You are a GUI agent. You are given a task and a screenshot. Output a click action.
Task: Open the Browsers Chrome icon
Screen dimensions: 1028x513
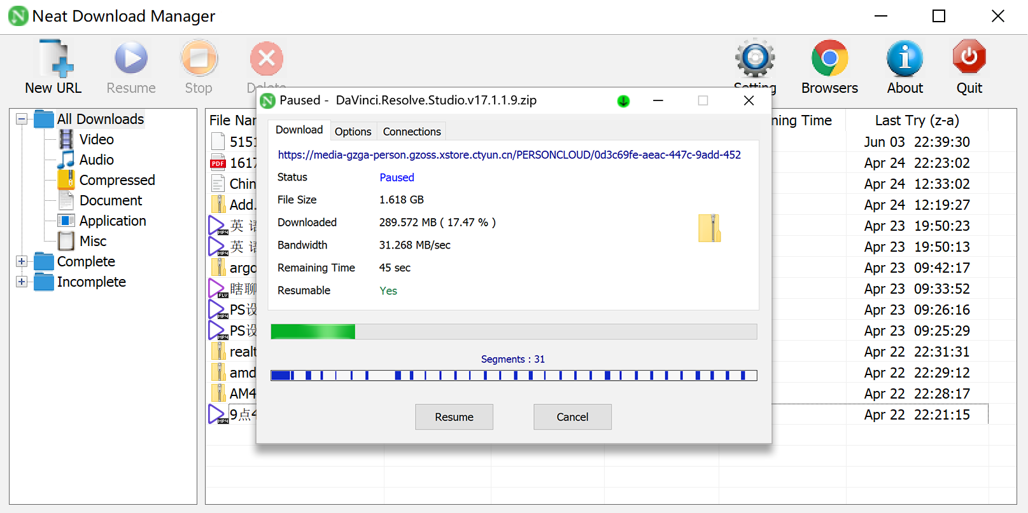point(829,58)
